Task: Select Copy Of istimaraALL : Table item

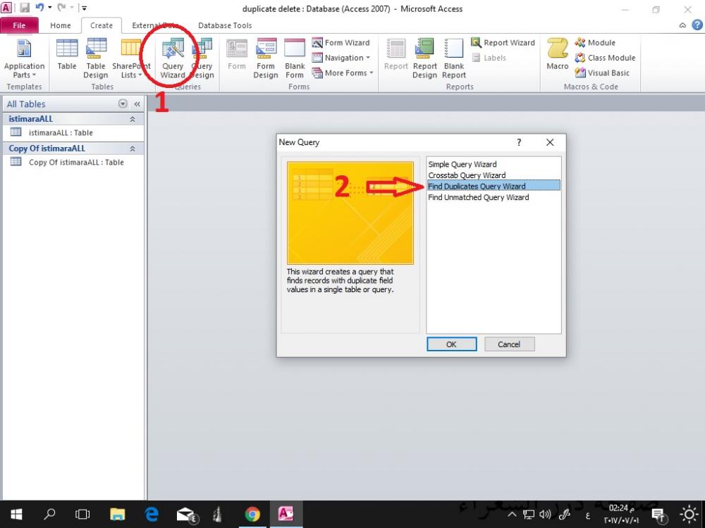Action: [73, 162]
